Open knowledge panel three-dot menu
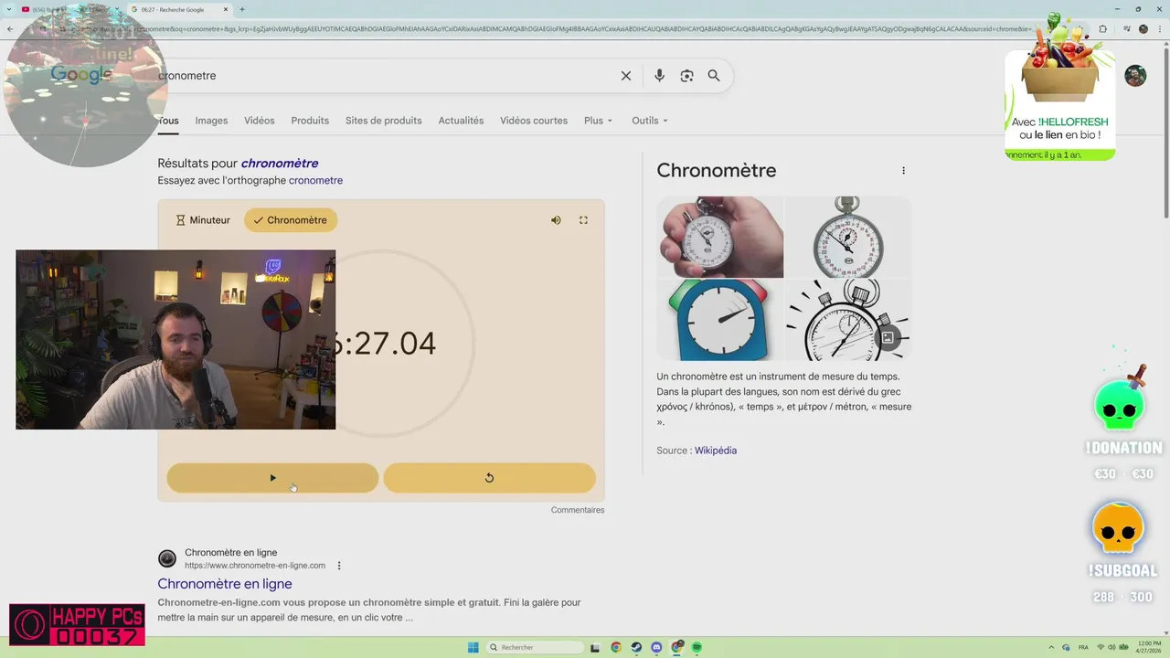 click(x=903, y=171)
